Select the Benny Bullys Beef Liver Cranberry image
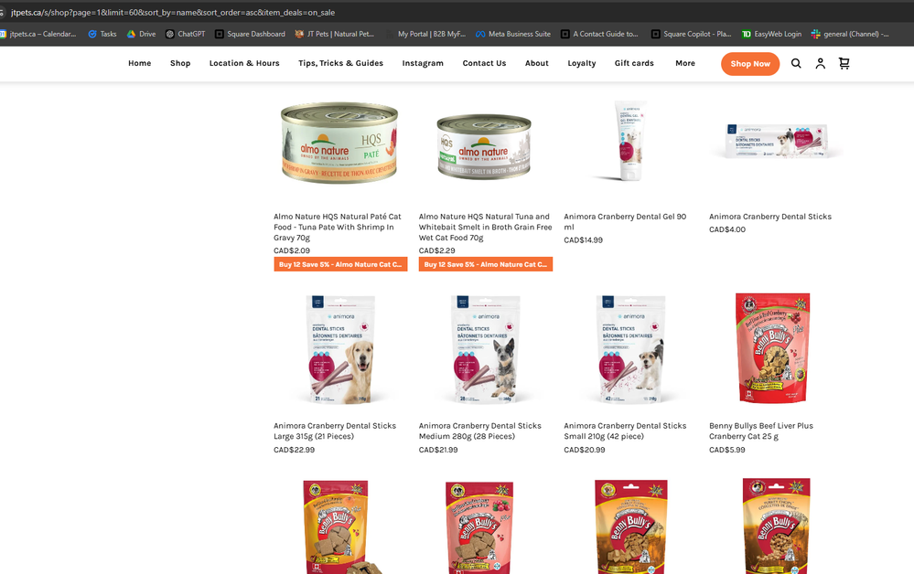914x574 pixels. (772, 347)
